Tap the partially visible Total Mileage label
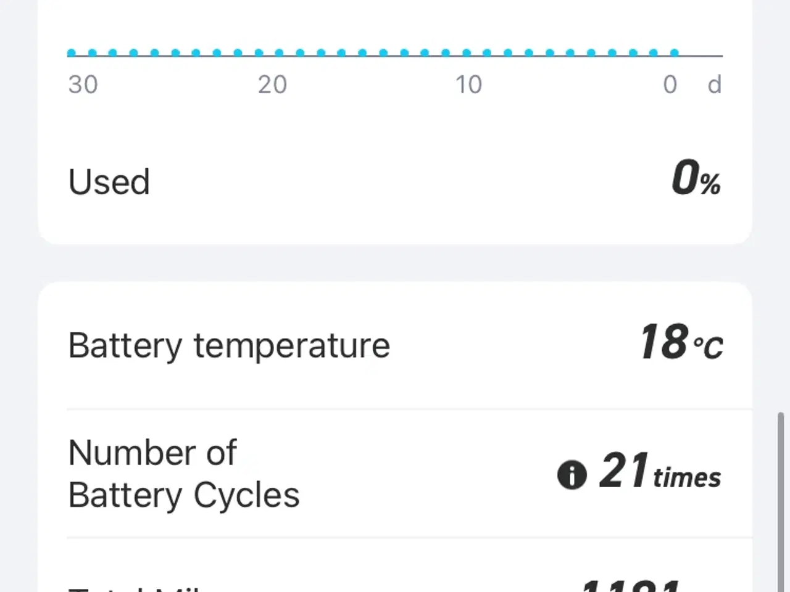The height and width of the screenshot is (592, 790). (136, 588)
